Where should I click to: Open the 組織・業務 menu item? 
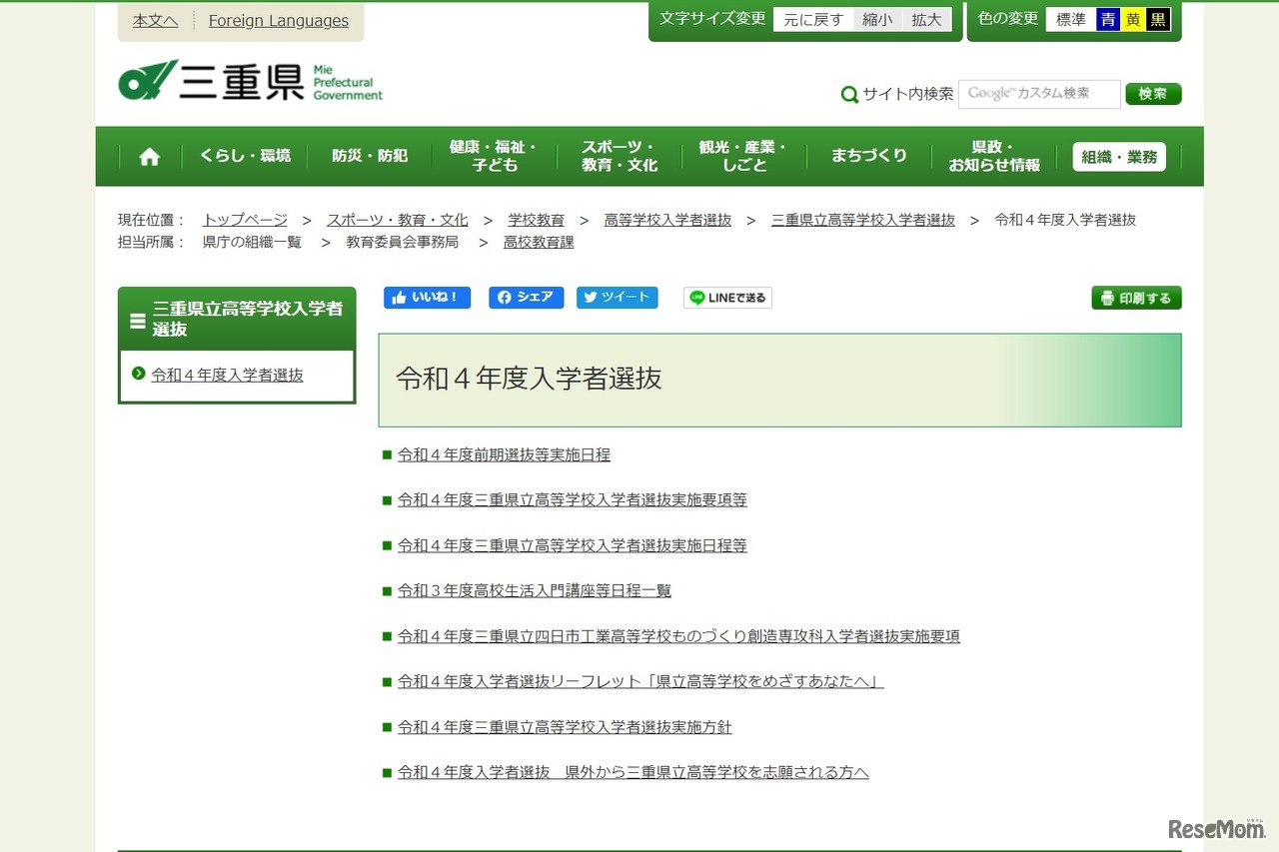click(x=1119, y=157)
